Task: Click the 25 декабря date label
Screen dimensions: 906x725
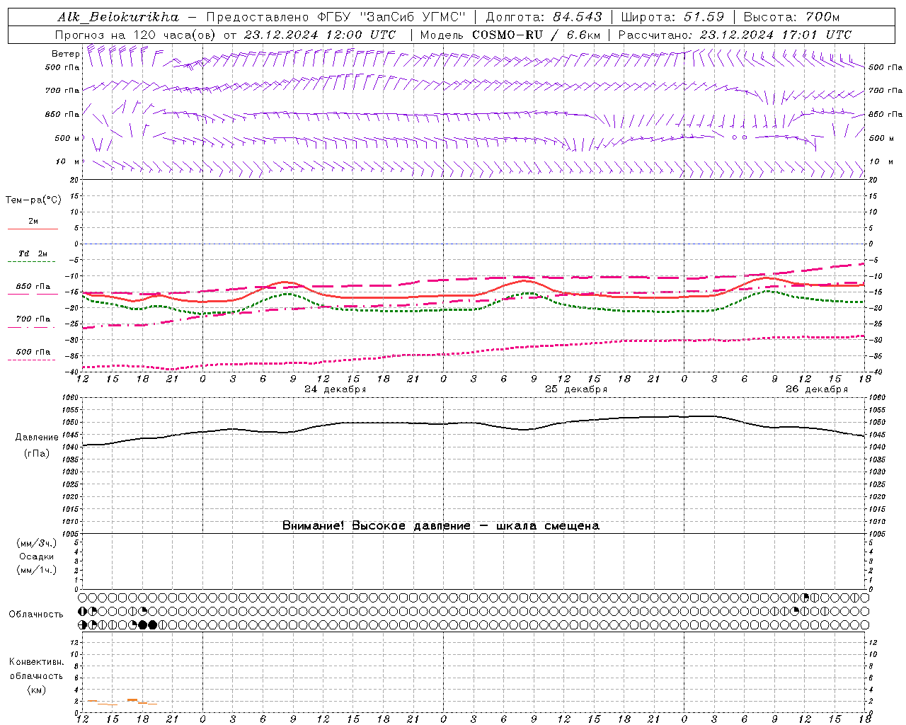Action: 576,389
